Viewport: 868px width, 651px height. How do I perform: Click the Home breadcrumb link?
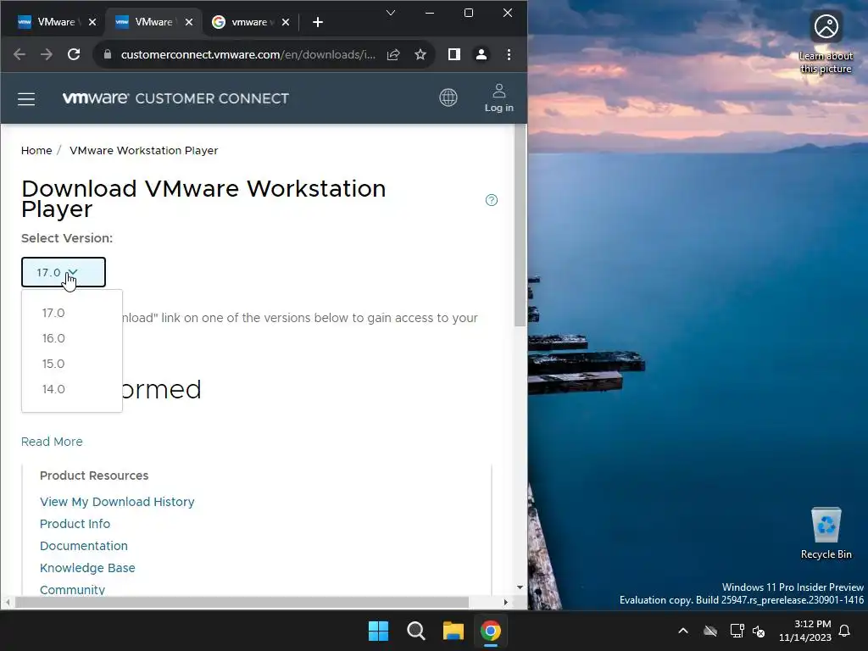click(36, 151)
